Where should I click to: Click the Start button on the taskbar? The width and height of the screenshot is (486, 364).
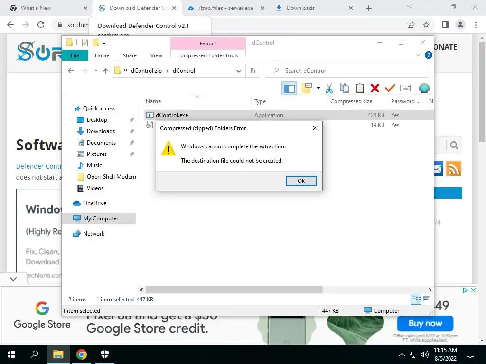[11, 355]
